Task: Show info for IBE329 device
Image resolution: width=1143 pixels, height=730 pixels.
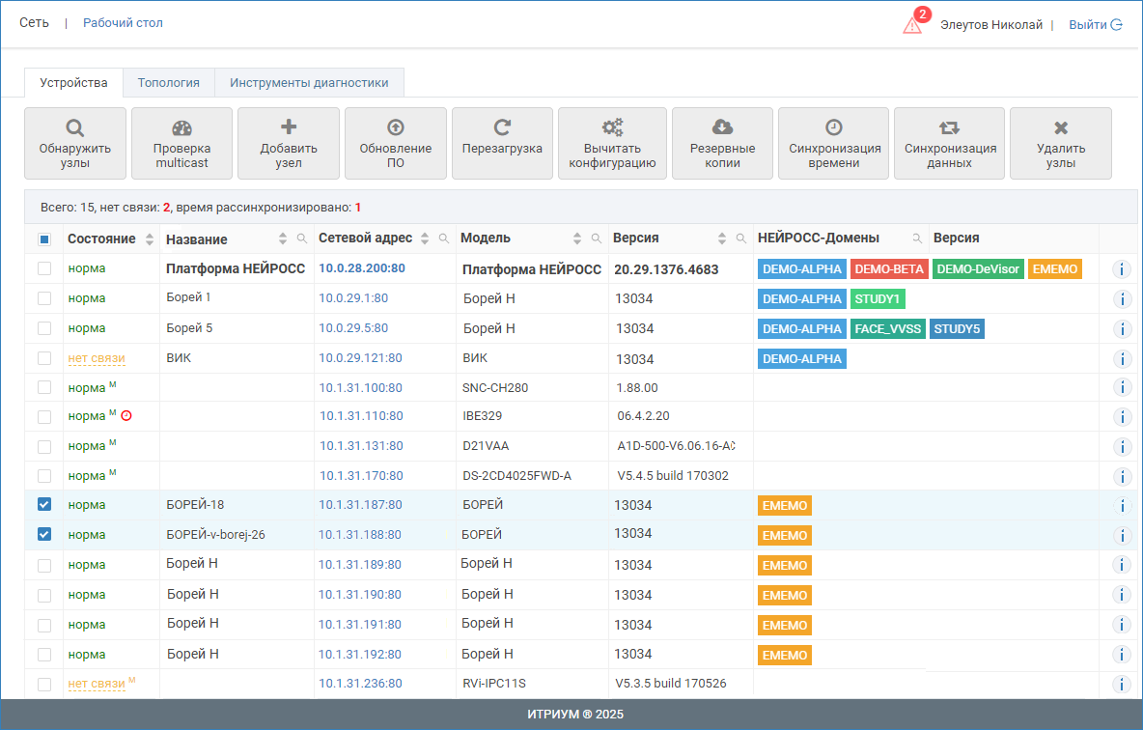Action: click(1122, 416)
